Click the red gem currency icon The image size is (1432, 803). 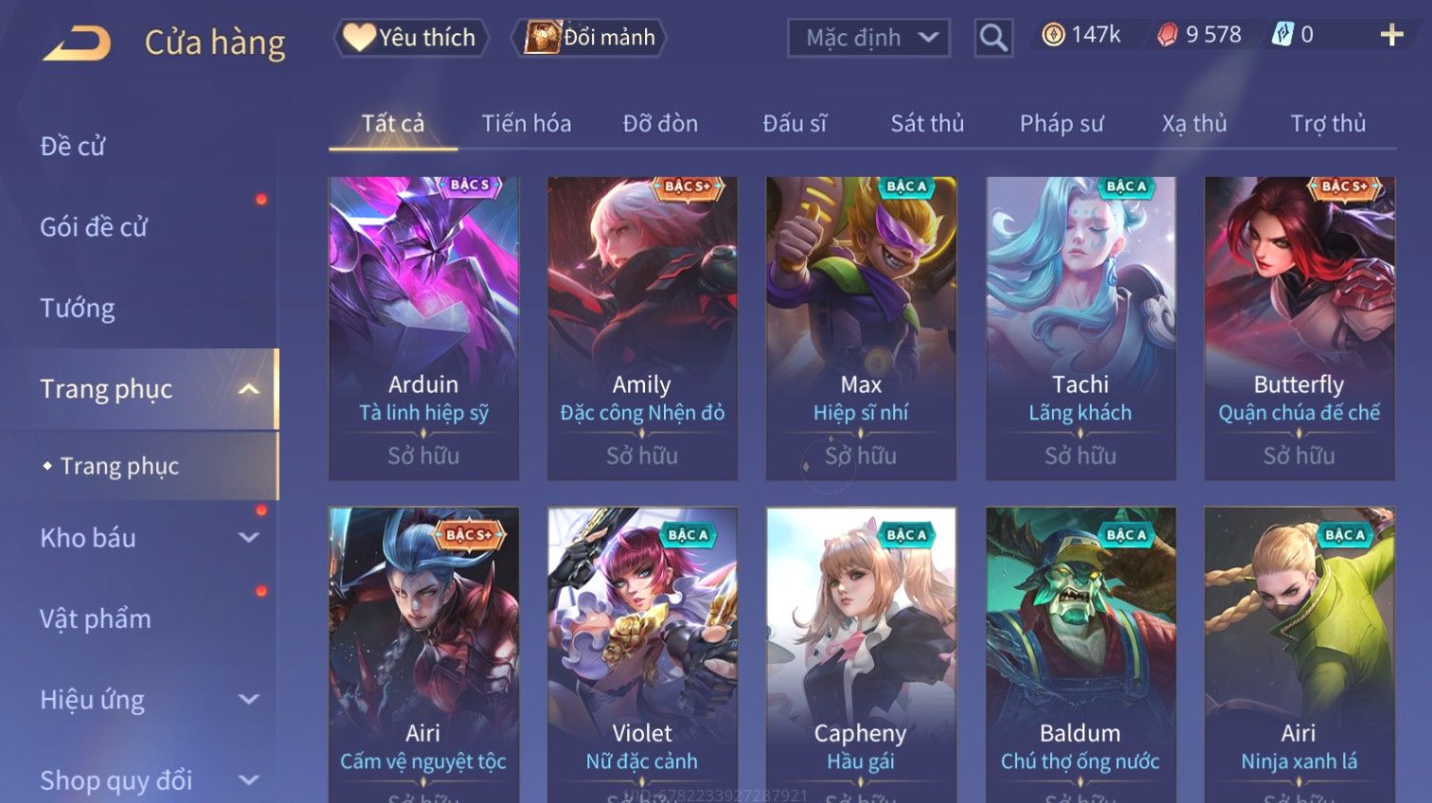click(1167, 35)
